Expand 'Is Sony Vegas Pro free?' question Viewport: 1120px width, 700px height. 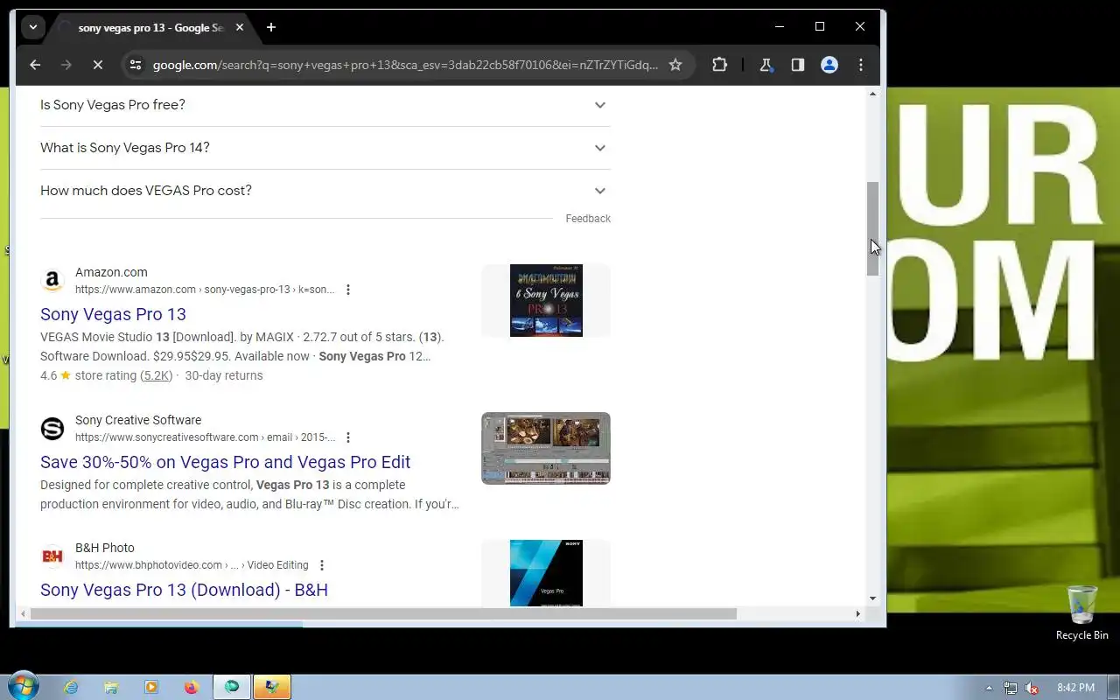(325, 105)
